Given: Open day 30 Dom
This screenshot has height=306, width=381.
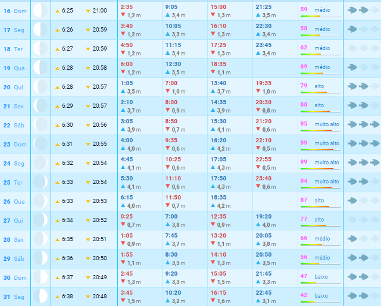Looking at the screenshot, I should point(15,278).
